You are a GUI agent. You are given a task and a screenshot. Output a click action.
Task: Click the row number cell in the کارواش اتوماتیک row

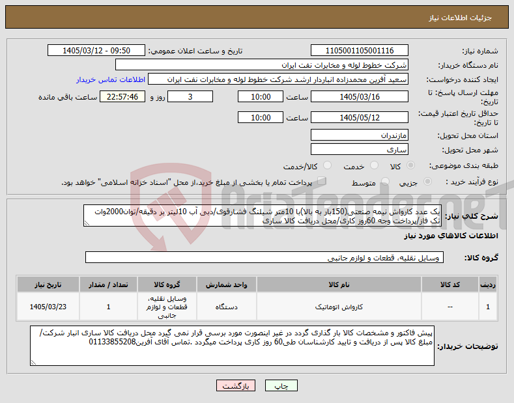[x=488, y=307]
